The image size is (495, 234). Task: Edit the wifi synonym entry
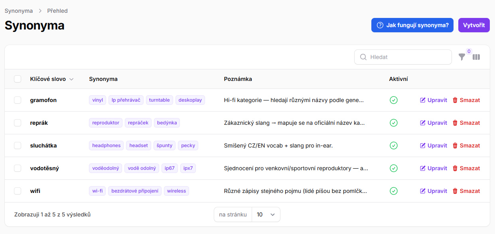[434, 191]
